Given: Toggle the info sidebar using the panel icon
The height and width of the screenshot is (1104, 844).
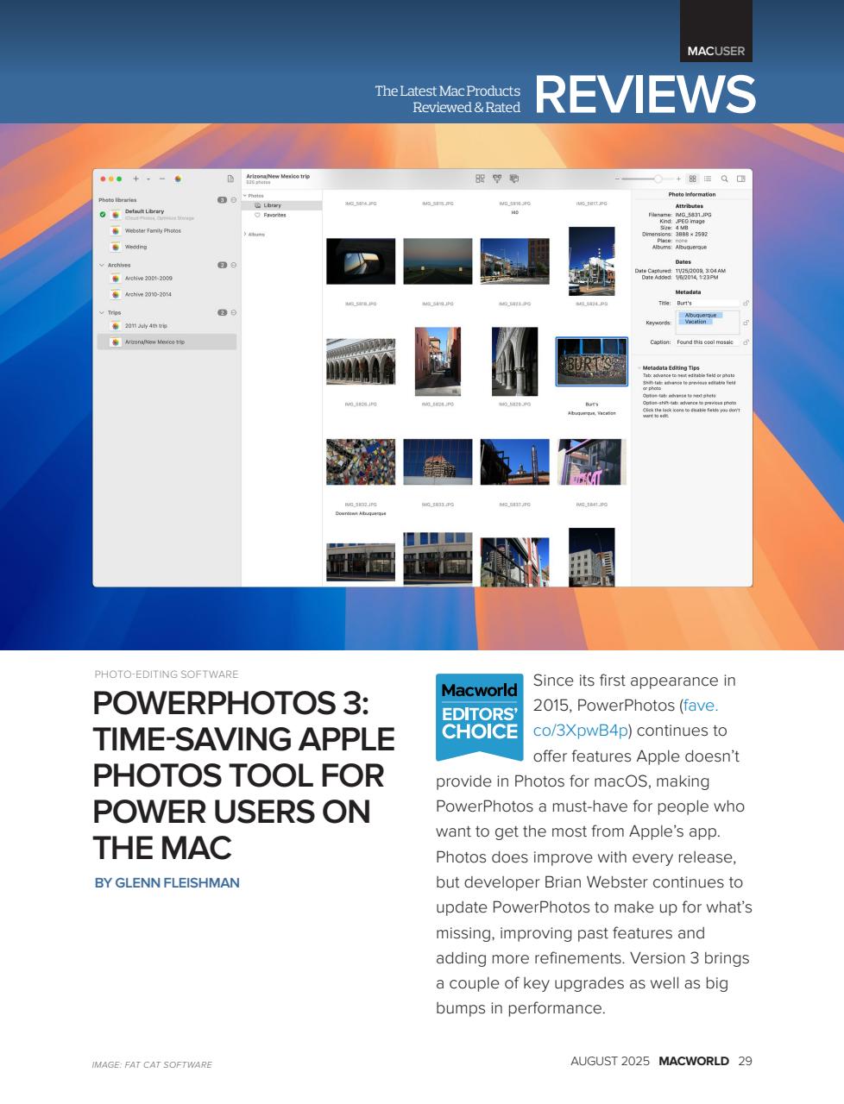Looking at the screenshot, I should pos(740,179).
